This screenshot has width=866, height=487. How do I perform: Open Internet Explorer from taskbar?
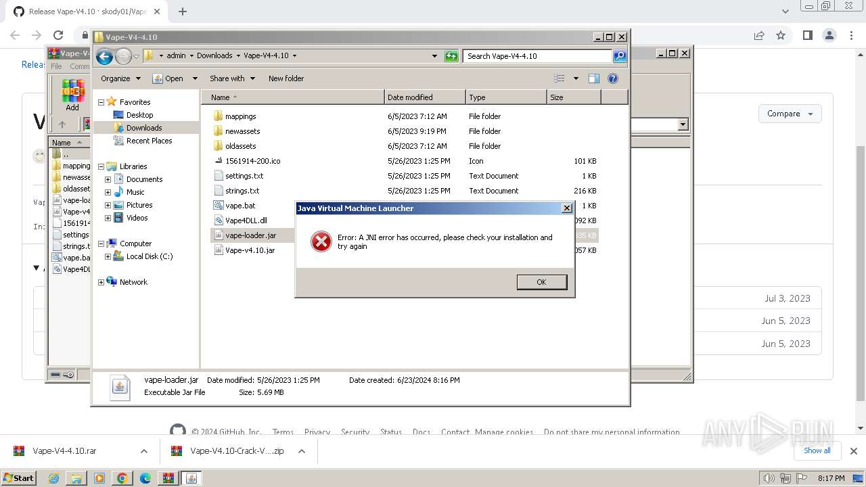coord(54,478)
